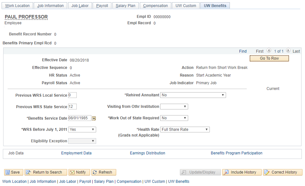Click the Benefits Service Date input field
This screenshot has width=305, height=186.
(80, 118)
